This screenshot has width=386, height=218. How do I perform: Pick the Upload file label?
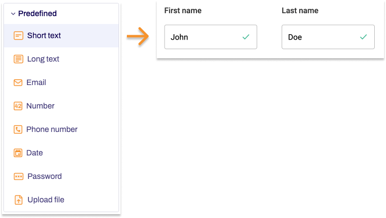coord(46,200)
